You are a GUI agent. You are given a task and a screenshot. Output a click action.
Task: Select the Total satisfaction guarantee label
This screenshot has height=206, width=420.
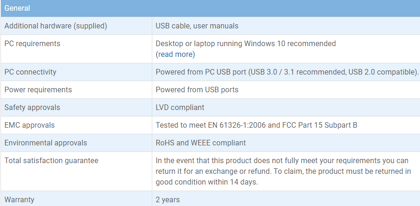click(x=51, y=161)
